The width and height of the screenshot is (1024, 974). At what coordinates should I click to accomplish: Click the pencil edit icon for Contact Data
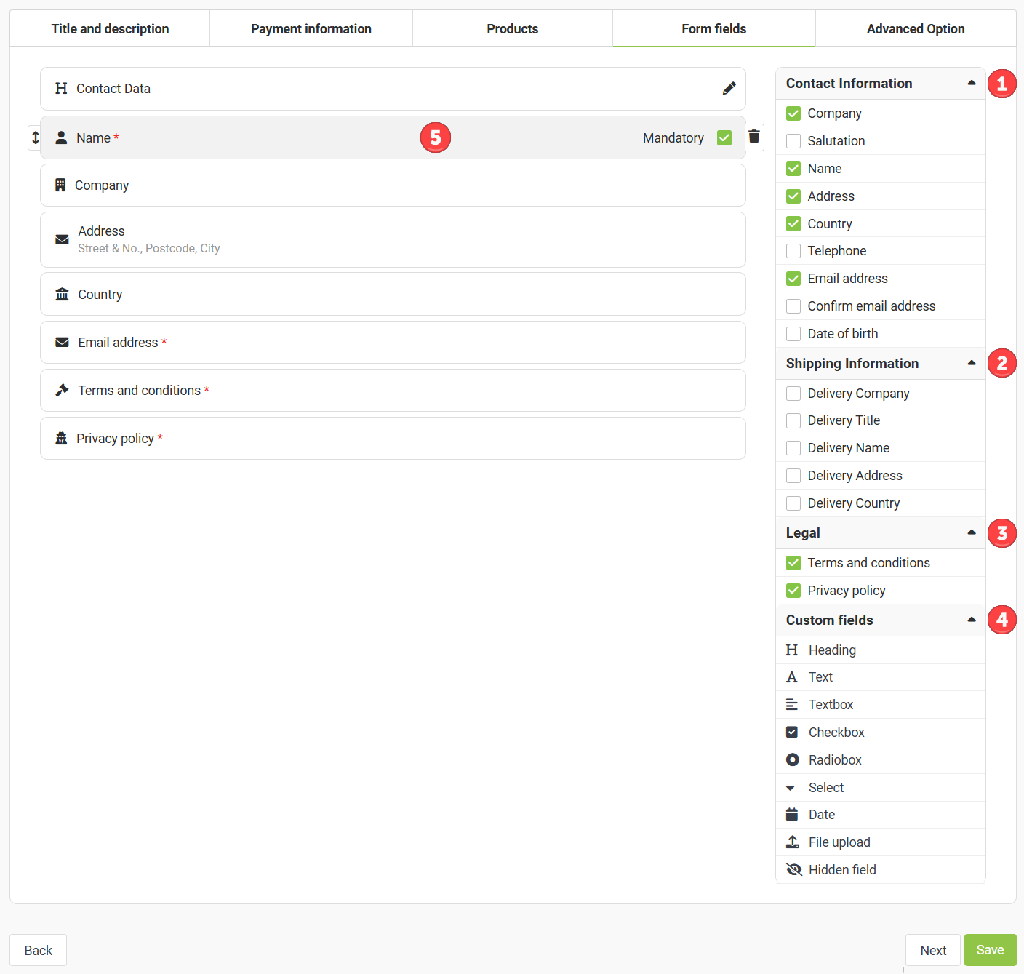coord(729,89)
